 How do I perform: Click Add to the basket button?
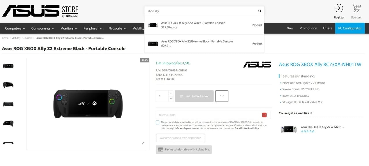[x=194, y=96]
